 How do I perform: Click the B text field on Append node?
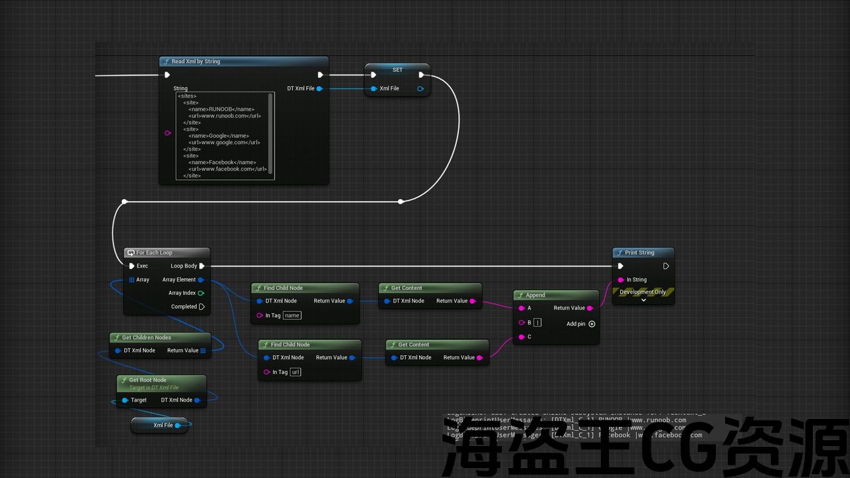coord(537,323)
